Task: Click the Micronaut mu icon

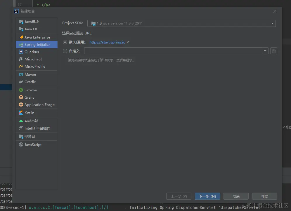Action: coord(21,59)
